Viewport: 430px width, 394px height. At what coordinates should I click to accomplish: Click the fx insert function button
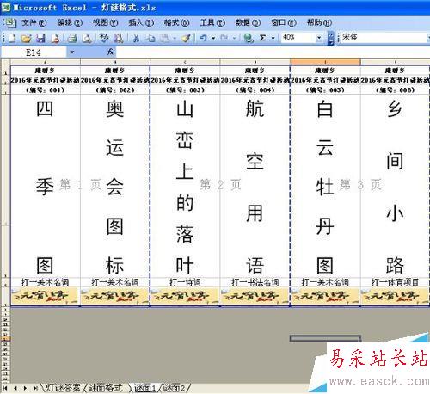pyautogui.click(x=111, y=52)
